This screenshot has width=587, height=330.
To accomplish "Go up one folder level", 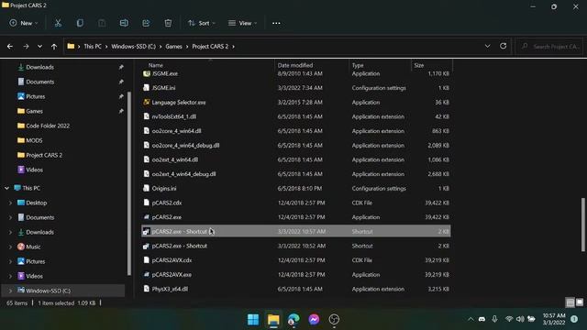I will [x=54, y=47].
